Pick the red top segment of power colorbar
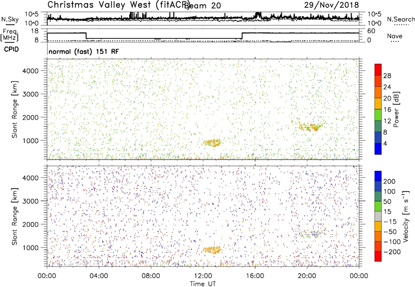The image size is (415, 287). pos(378,70)
